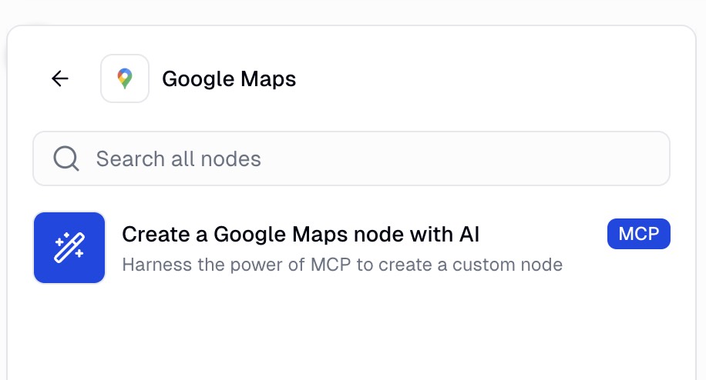Select the Create a Google Maps node entry
Viewport: 706px width, 380px height.
coord(301,234)
